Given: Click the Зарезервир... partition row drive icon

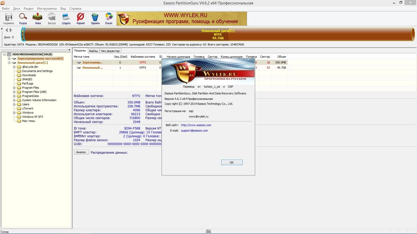Looking at the screenshot, I should tap(79, 62).
